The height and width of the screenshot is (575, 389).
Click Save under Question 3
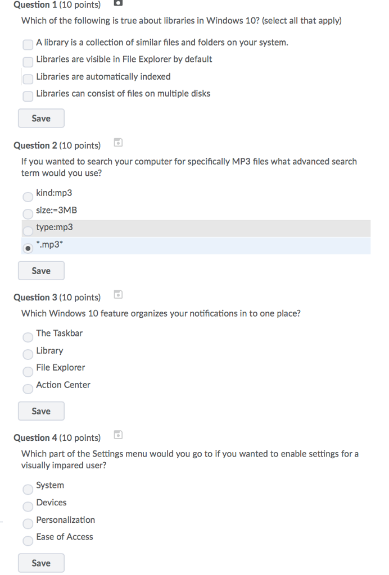pos(41,410)
